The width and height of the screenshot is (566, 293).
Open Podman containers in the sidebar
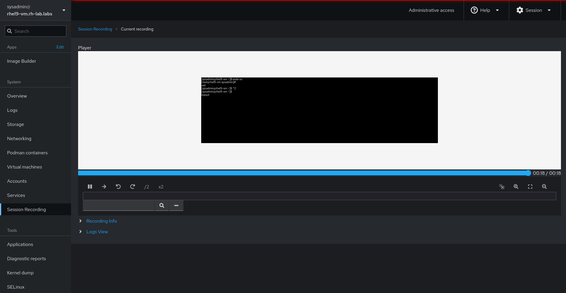[27, 153]
